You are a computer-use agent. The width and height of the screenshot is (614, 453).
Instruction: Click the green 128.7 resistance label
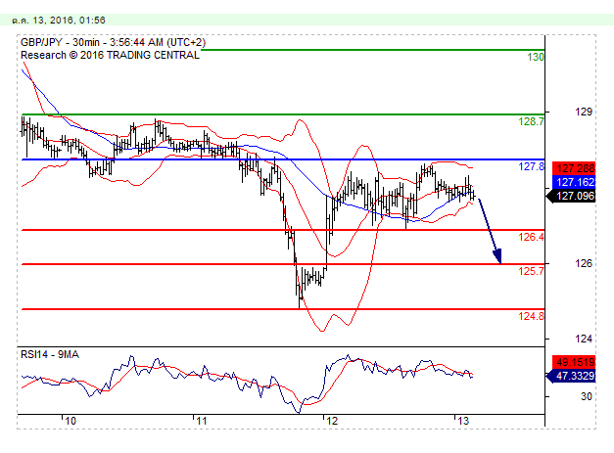[531, 121]
